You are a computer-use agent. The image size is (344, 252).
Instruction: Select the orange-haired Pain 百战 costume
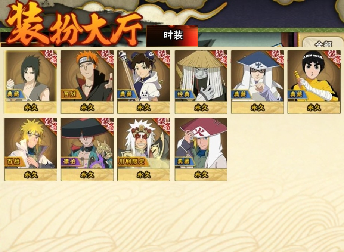coord(87,82)
